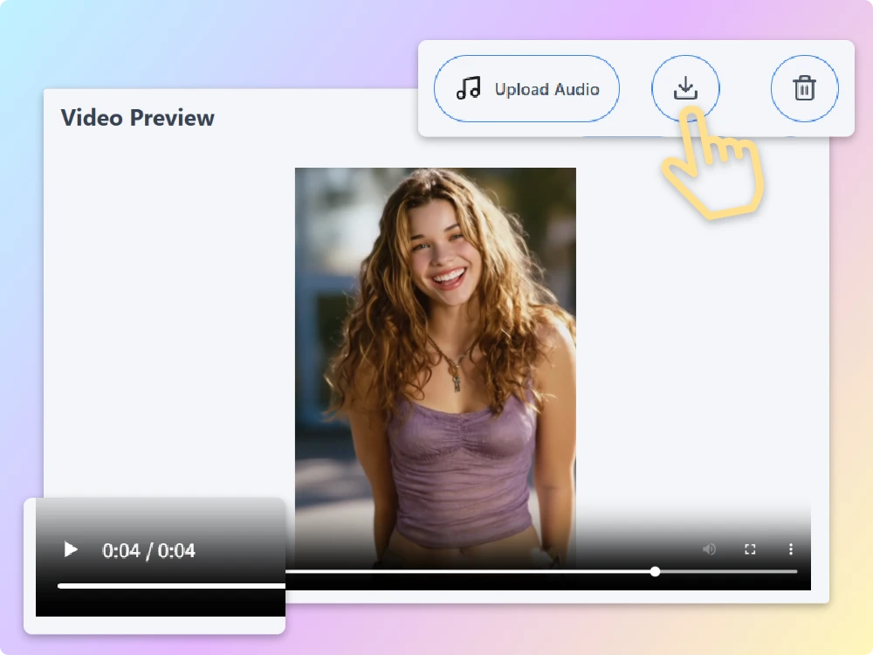Screen dimensions: 873x655
Task: Toggle playback with the play button
Action: pos(70,550)
